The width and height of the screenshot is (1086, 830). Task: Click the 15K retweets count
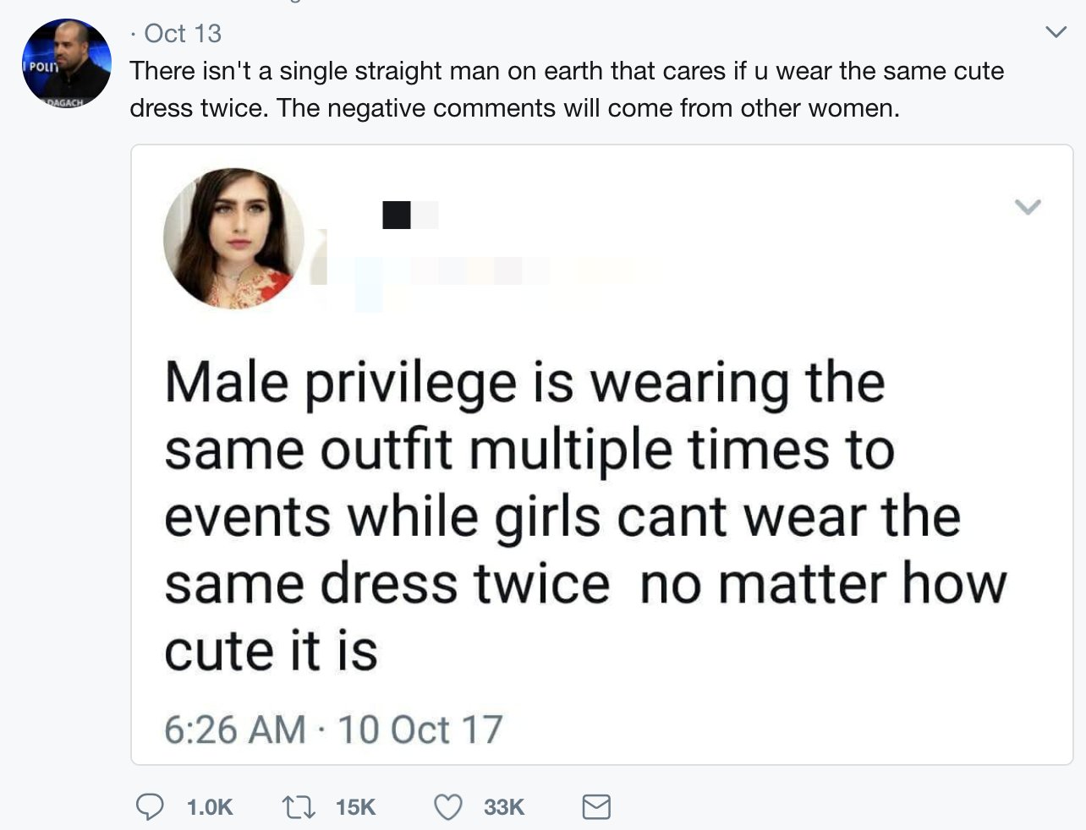tap(355, 807)
